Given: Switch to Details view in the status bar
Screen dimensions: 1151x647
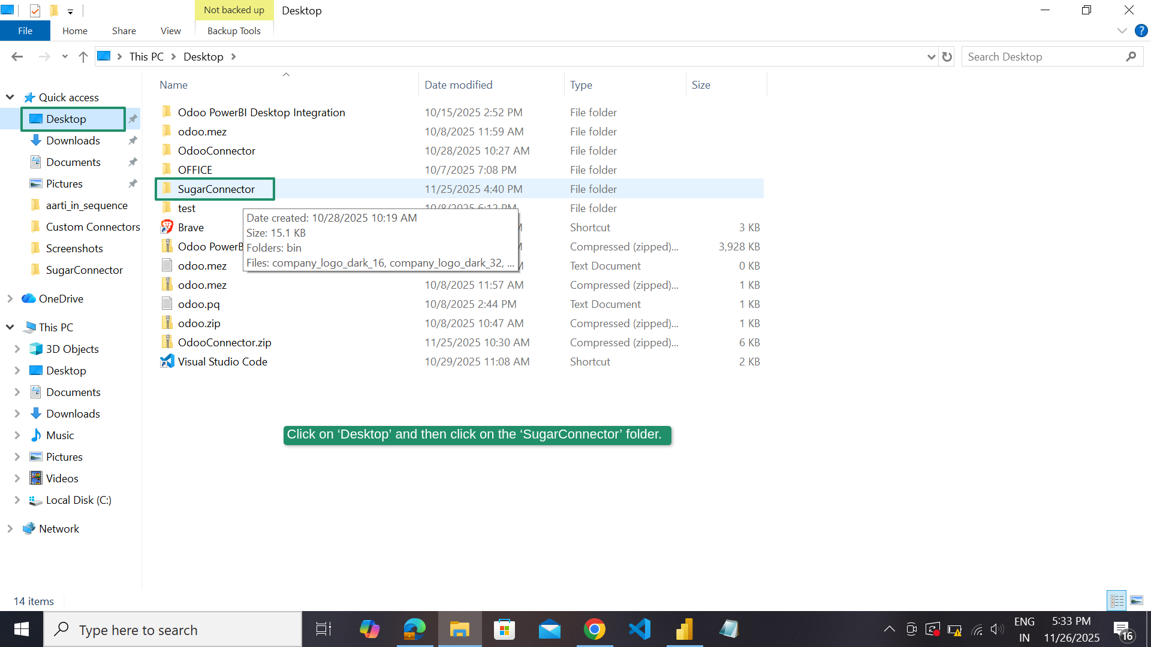Looking at the screenshot, I should click(1116, 600).
